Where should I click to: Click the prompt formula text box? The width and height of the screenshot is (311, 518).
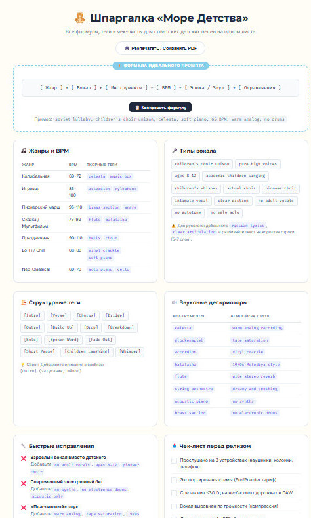tap(160, 88)
